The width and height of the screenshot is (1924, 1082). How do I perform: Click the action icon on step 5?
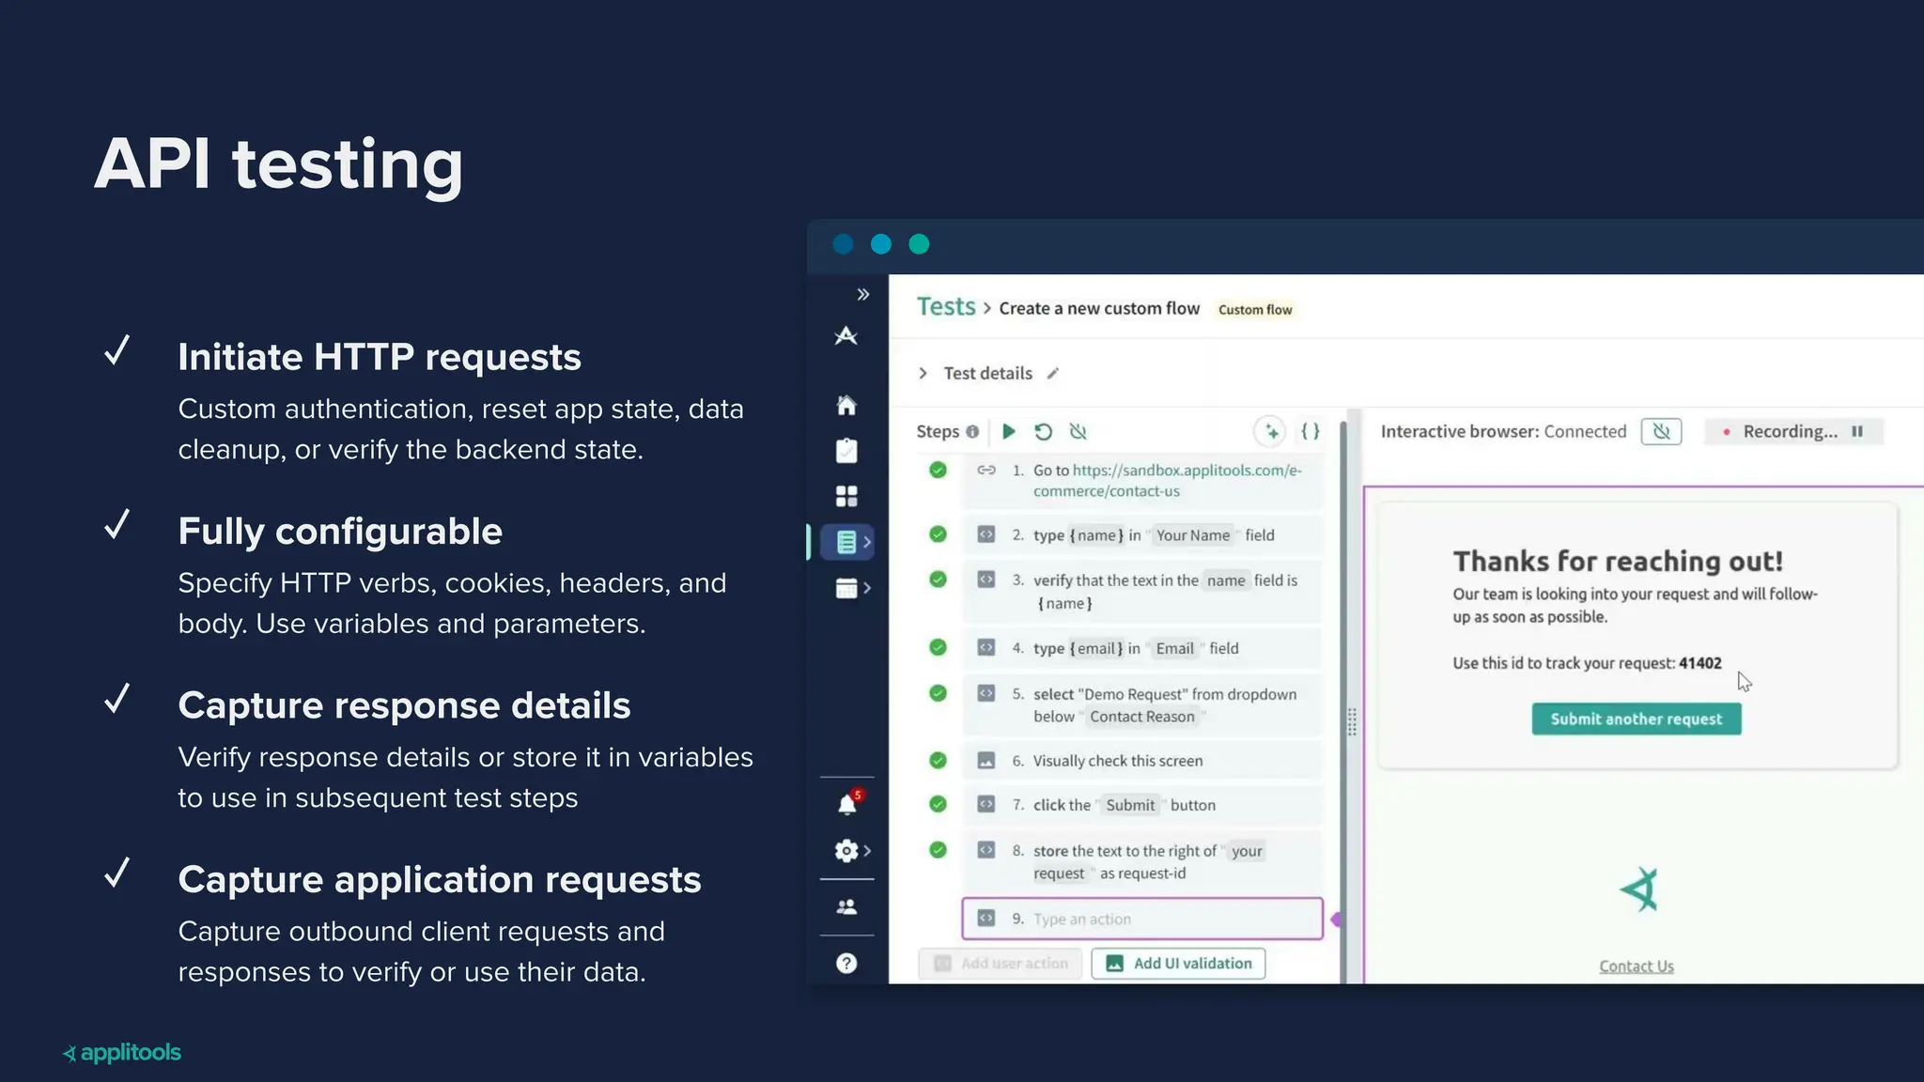pos(986,693)
